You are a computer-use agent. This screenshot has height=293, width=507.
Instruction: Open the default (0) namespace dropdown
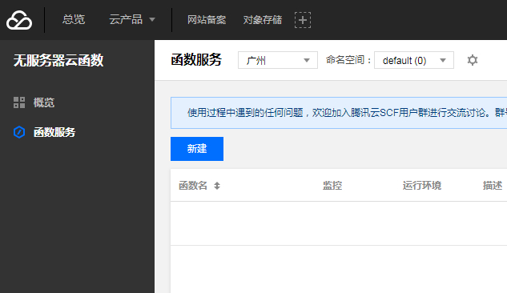tap(414, 60)
